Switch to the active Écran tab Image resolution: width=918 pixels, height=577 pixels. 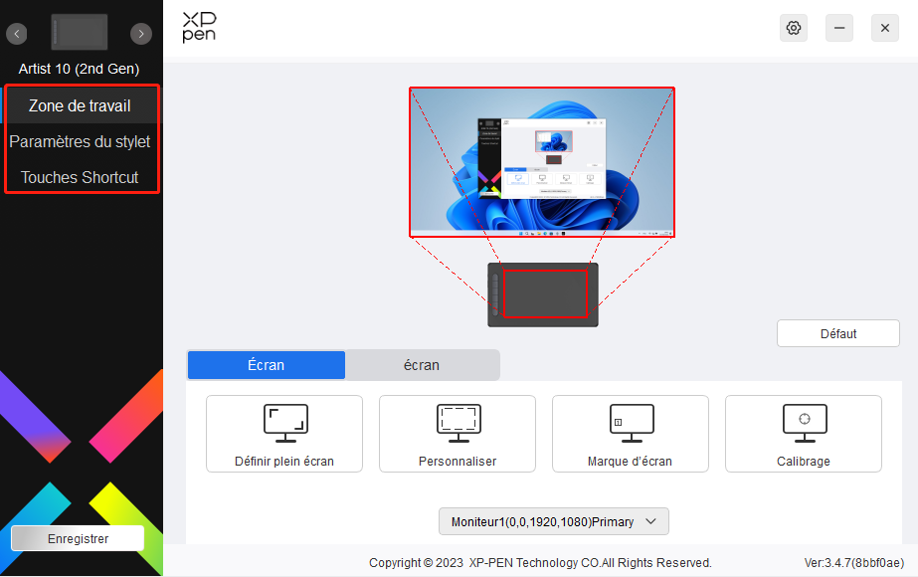[x=267, y=365]
